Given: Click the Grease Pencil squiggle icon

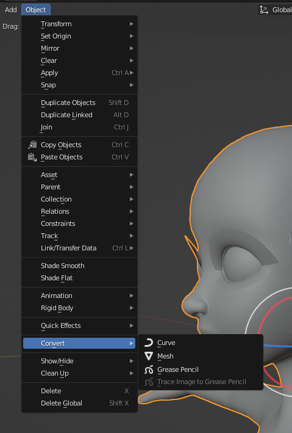Looking at the screenshot, I should (149, 369).
